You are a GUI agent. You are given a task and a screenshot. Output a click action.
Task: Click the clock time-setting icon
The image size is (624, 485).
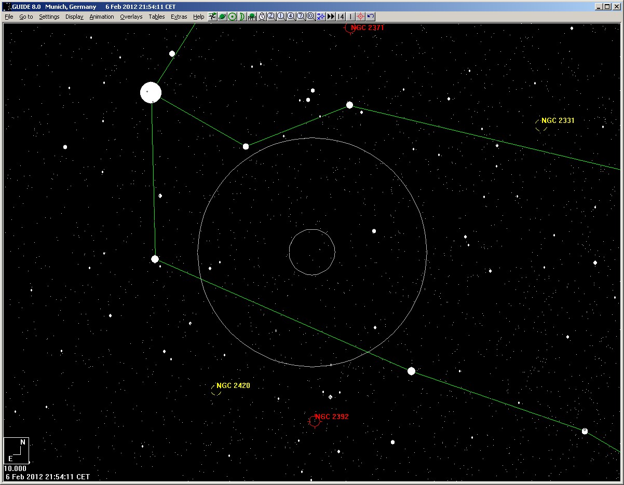coord(262,16)
